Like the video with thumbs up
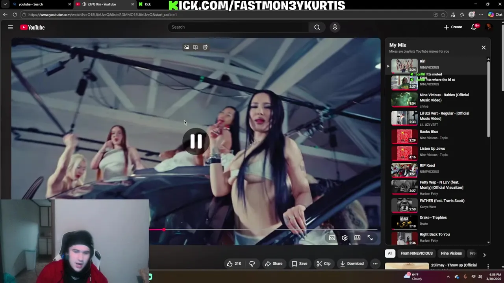The image size is (504, 283). coord(234,264)
